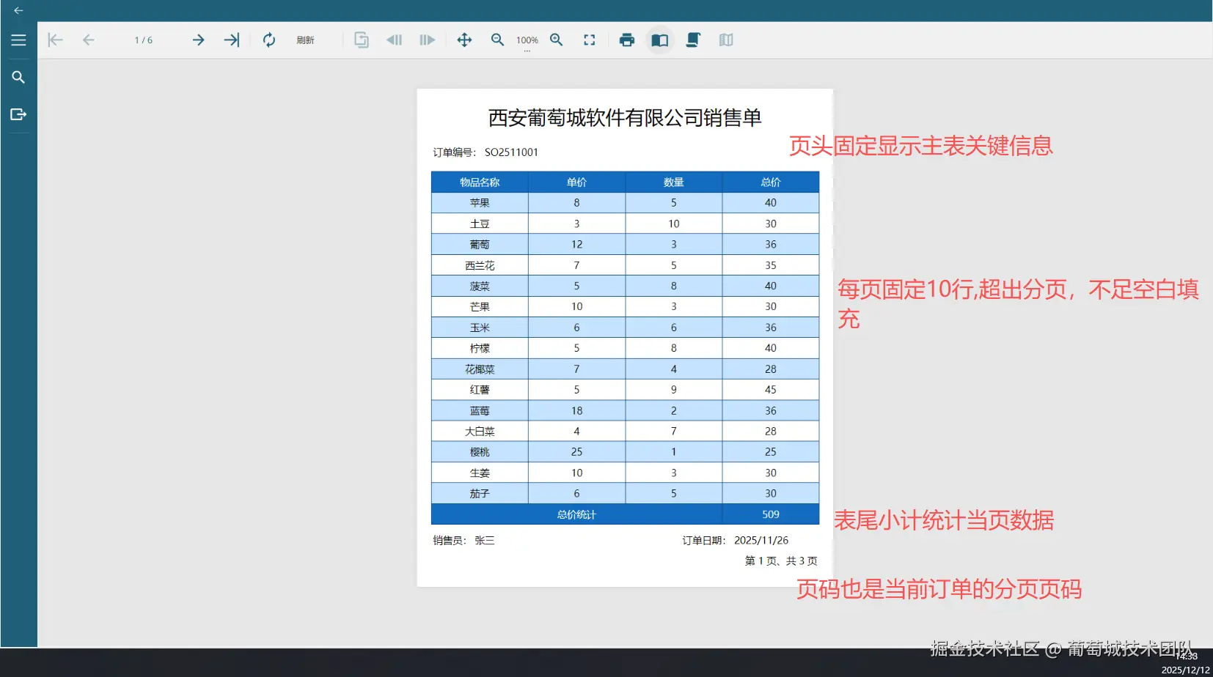Screen dimensions: 1213x677
Task: Click the page number field 1 / 6
Action: click(144, 40)
